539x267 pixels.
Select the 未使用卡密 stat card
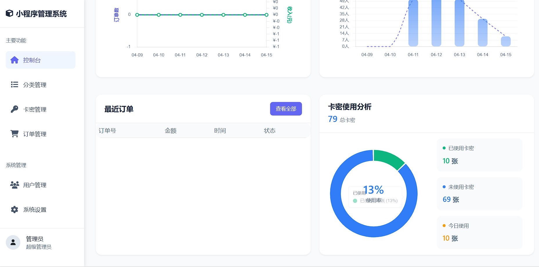(479, 193)
